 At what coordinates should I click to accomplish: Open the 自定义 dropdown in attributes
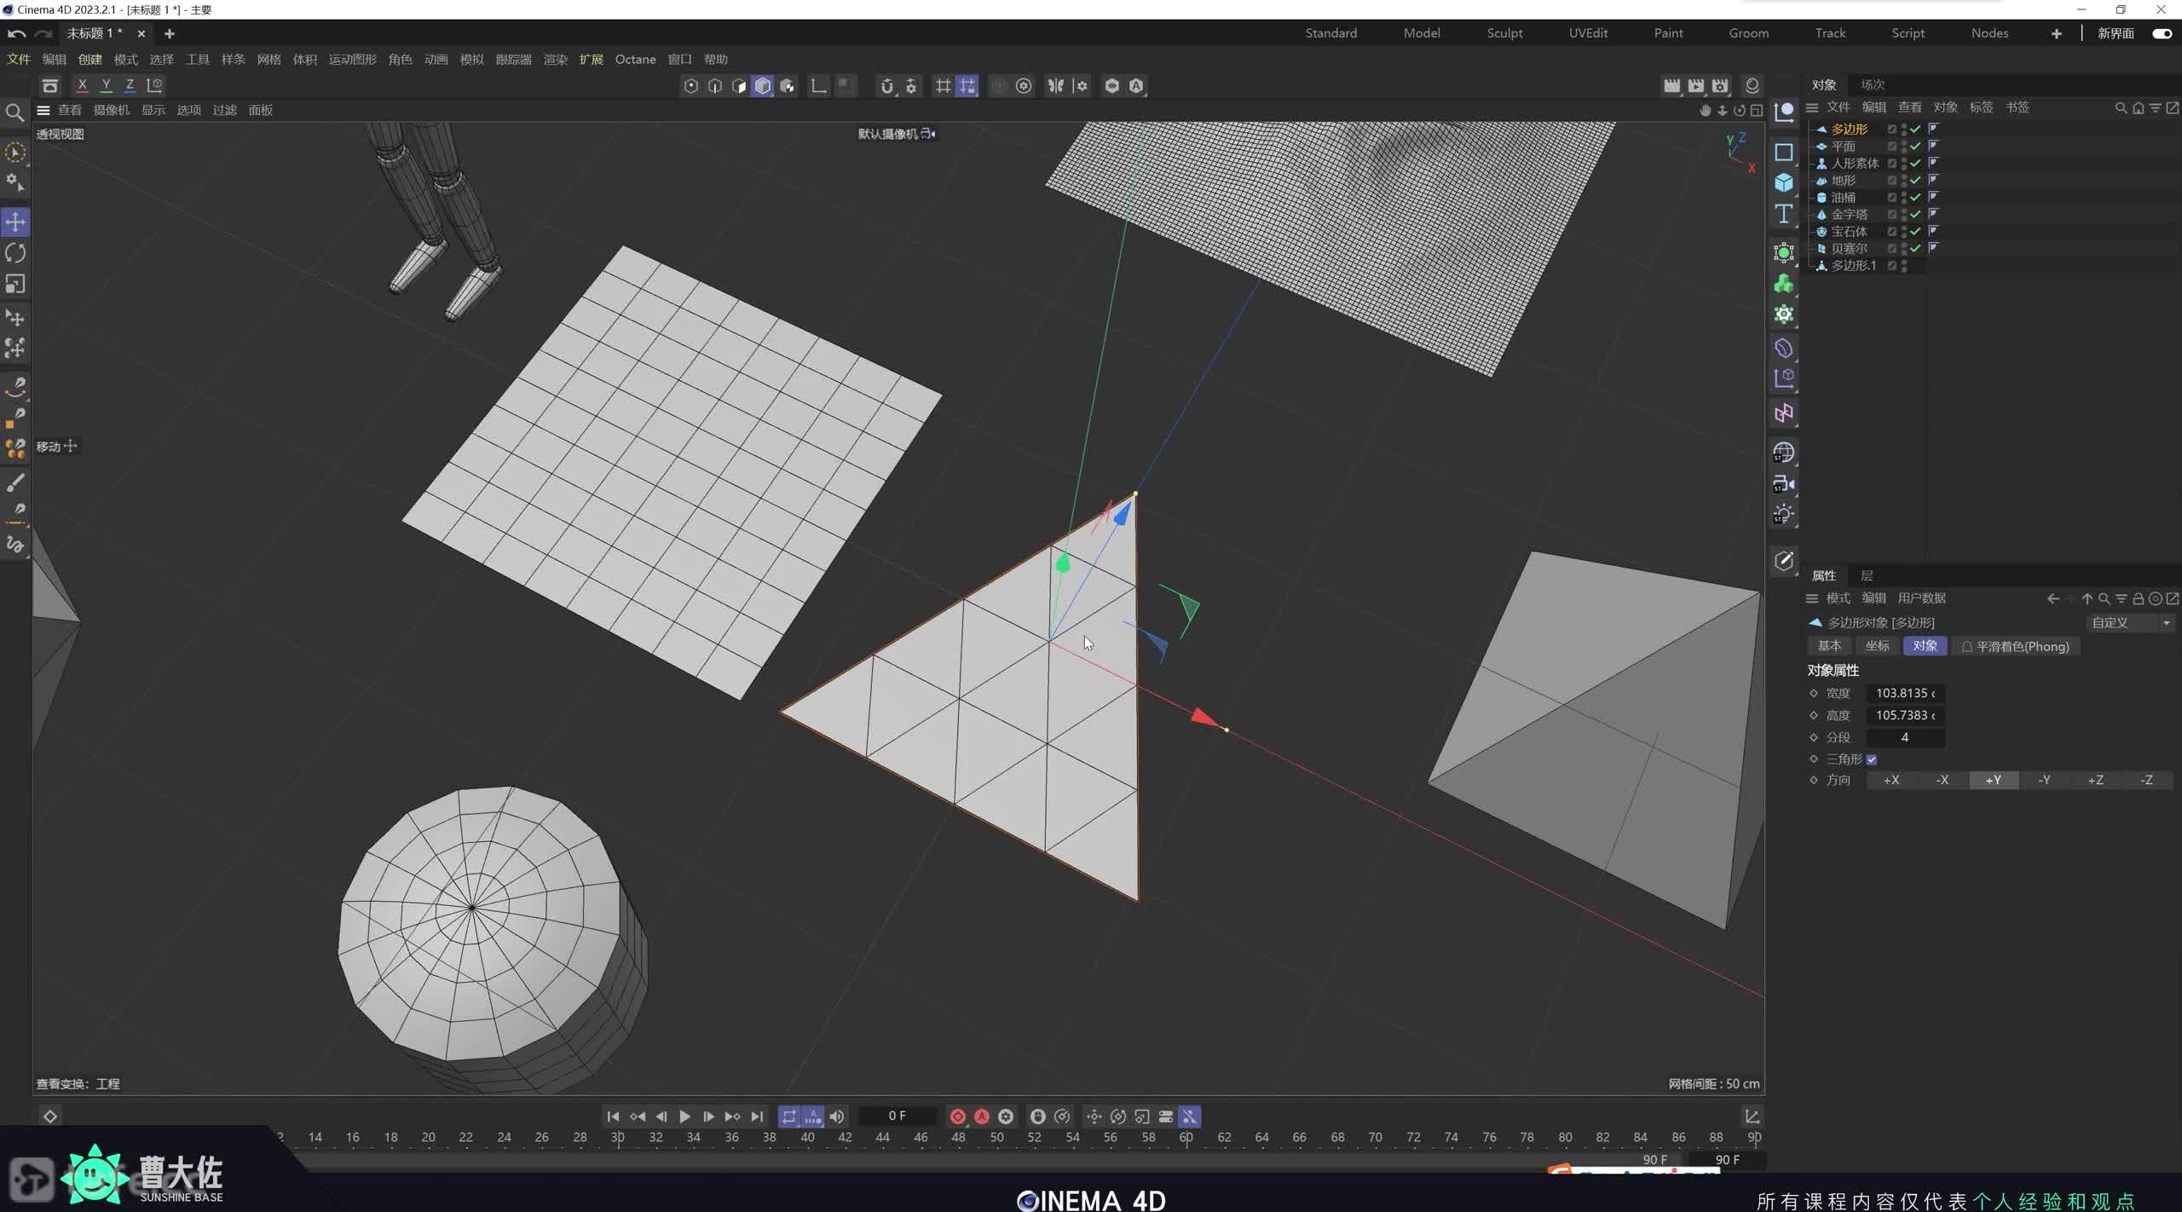pos(2129,623)
